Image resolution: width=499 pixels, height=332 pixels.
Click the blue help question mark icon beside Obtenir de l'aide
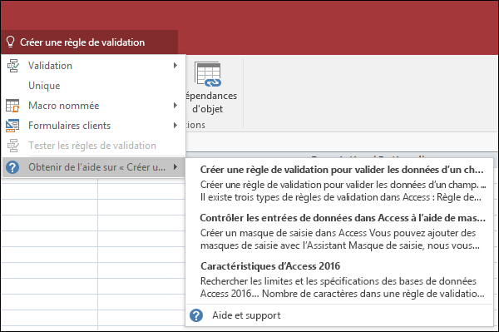tap(12, 167)
